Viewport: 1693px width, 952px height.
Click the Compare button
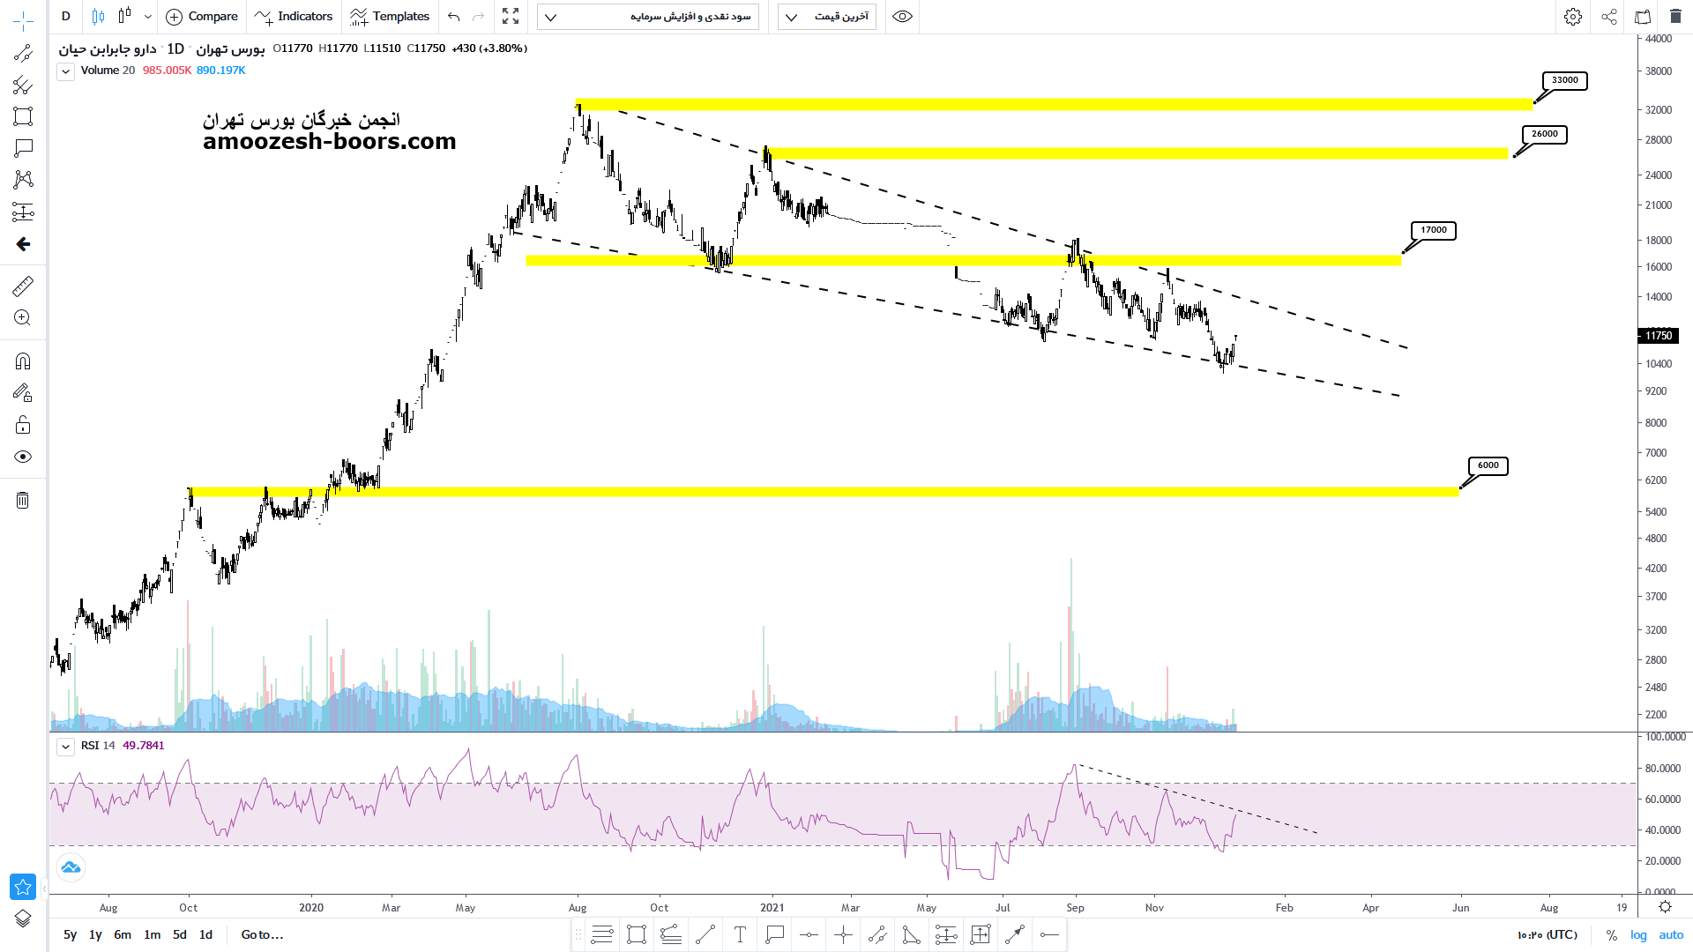pyautogui.click(x=202, y=17)
